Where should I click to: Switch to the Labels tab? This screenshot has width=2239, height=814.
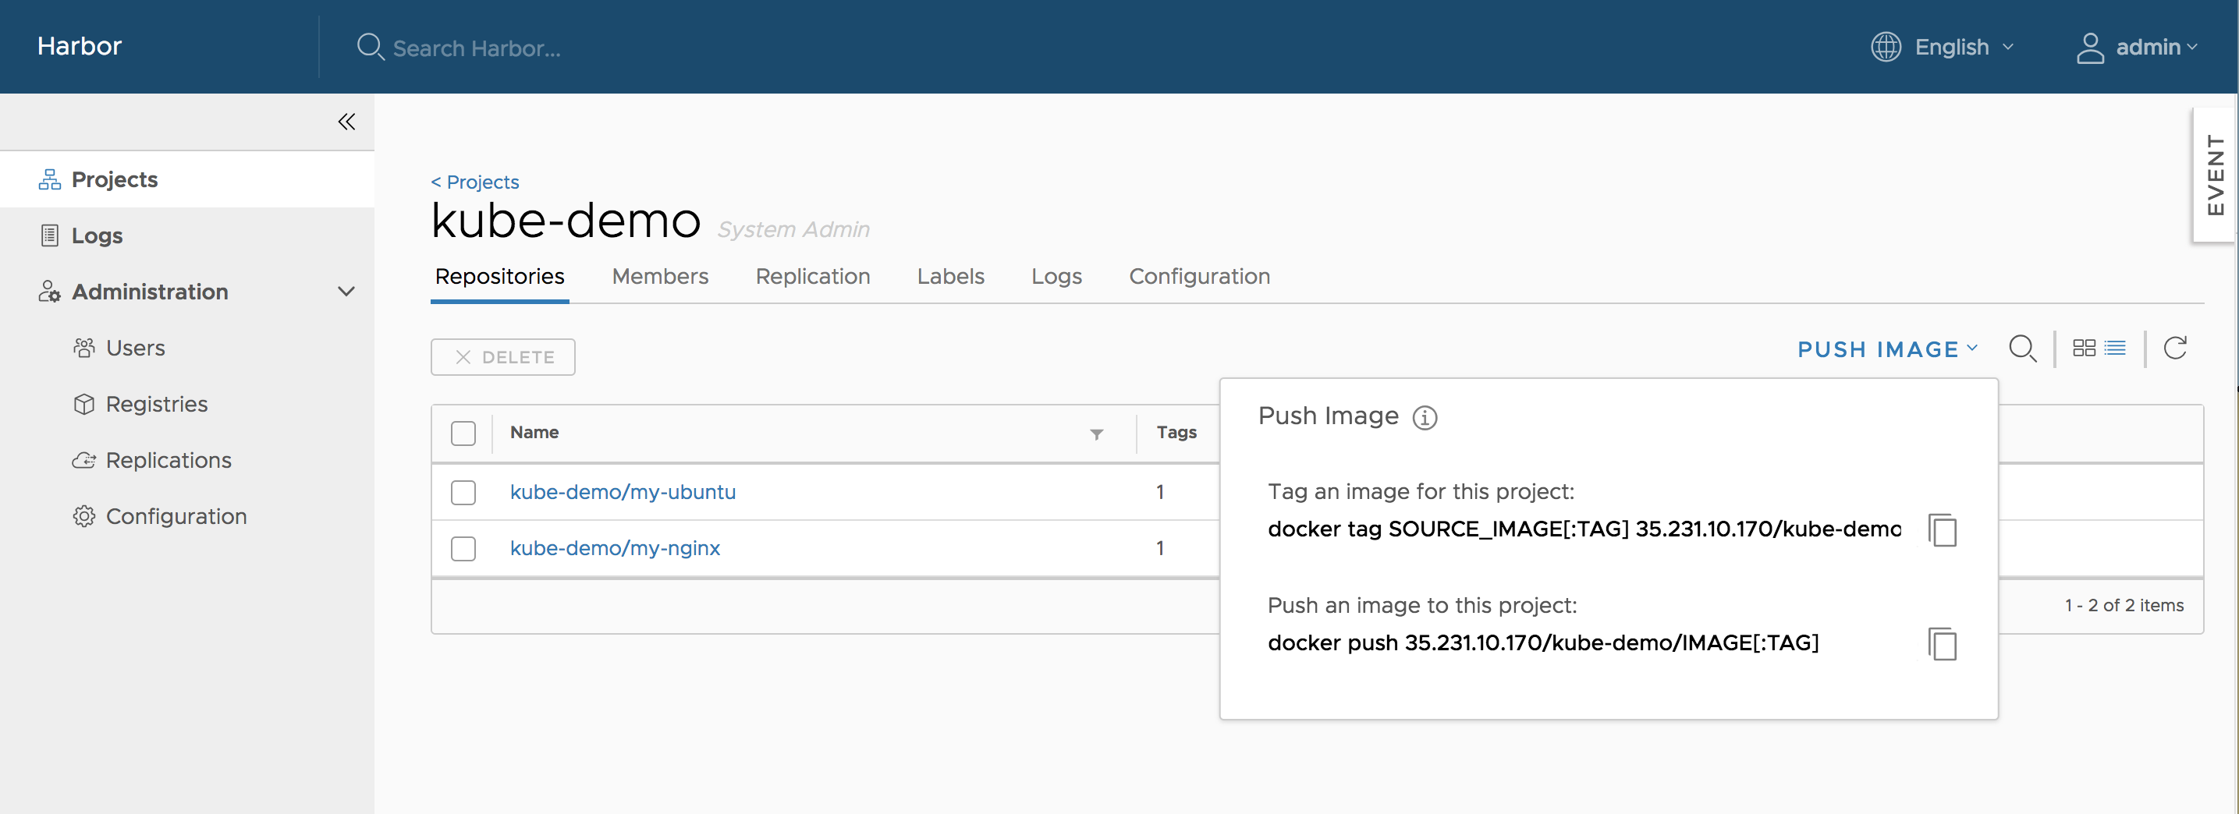(x=951, y=276)
